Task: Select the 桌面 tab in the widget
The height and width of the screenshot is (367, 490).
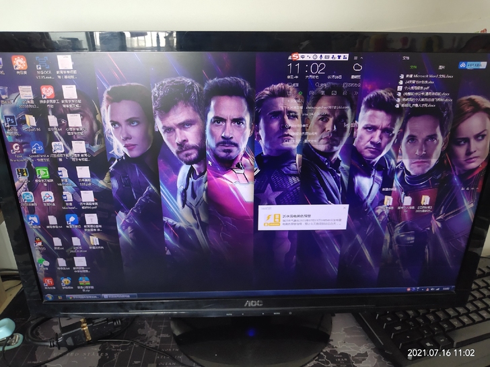Action: (293, 85)
